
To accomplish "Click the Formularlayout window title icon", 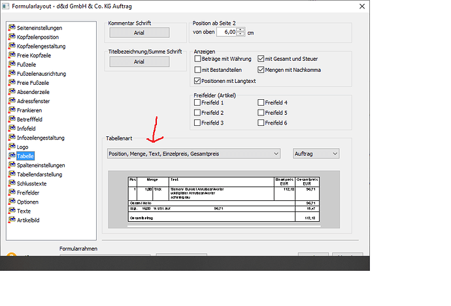I will click(5, 6).
